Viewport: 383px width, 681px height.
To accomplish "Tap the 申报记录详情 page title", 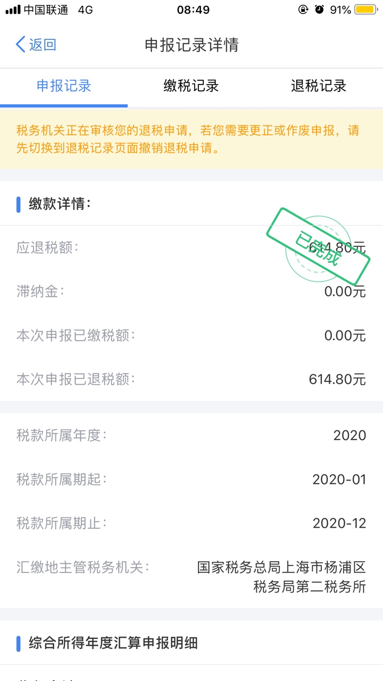I will (x=191, y=45).
